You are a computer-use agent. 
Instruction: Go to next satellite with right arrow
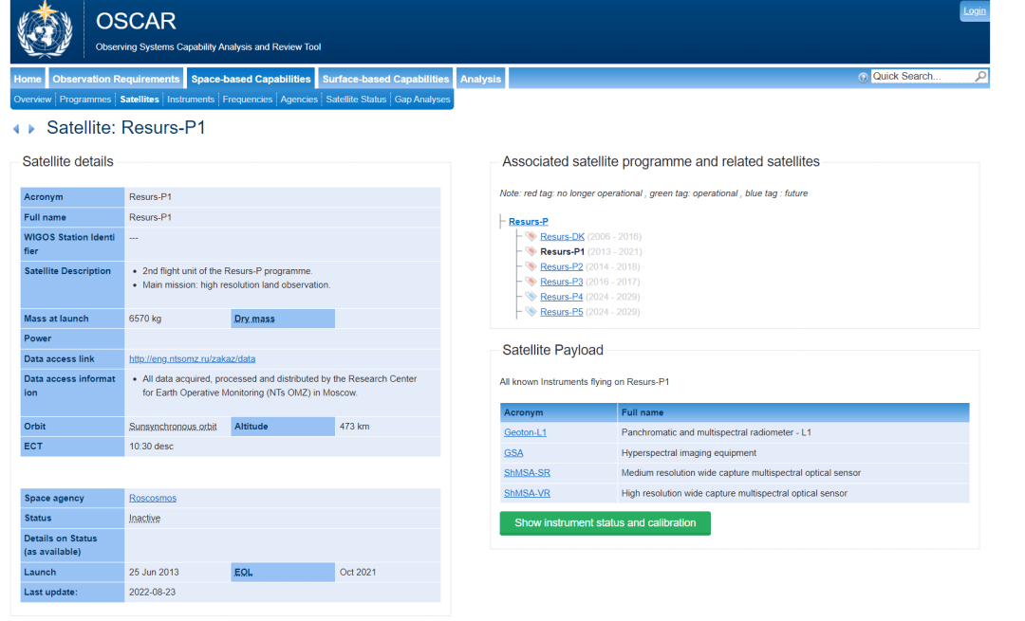[31, 129]
